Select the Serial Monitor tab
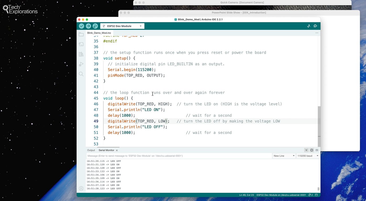Image resolution: width=366 pixels, height=201 pixels. tap(106, 150)
